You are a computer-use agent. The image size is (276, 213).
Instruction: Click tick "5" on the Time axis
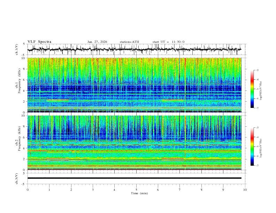pos(136,190)
